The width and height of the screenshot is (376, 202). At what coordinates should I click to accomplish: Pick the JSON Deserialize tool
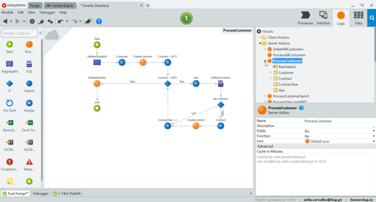29,145
